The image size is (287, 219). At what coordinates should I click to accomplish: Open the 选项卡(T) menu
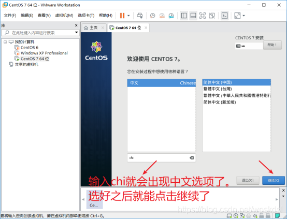[86, 16]
